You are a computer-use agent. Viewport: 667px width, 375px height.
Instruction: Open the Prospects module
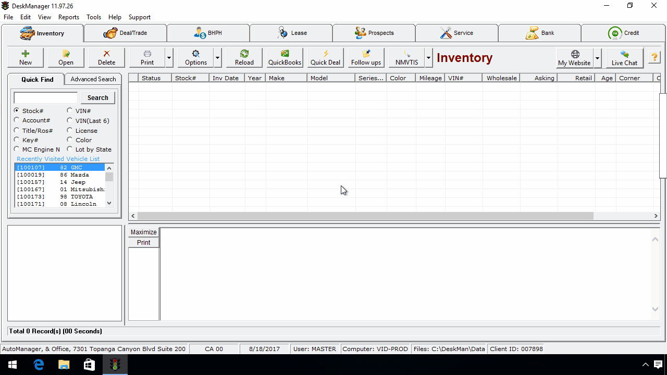coord(374,32)
